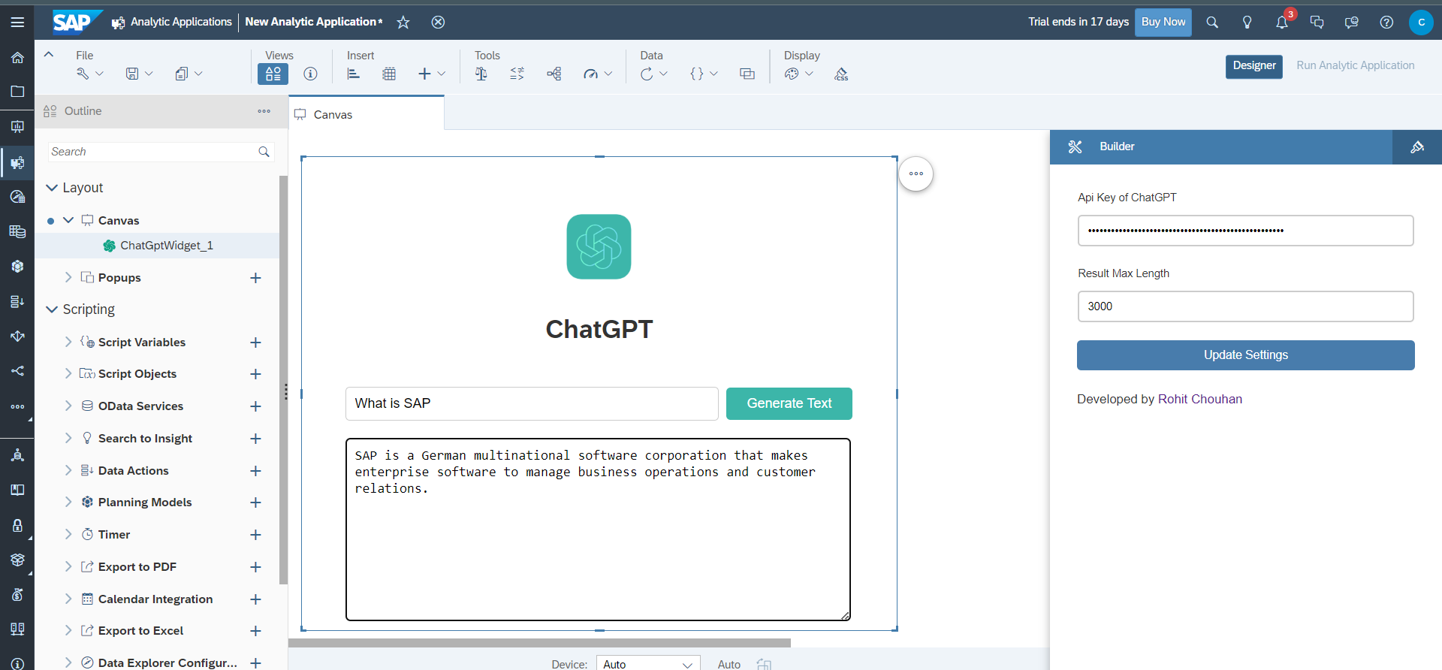Viewport: 1442px width, 670px height.
Task: Open the discussions chat icon in header
Action: tap(1317, 22)
